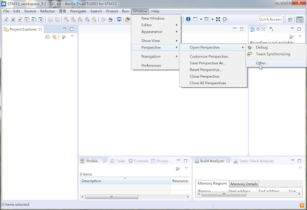
Task: Choose Reset Perspective...
Action: (x=213, y=70)
